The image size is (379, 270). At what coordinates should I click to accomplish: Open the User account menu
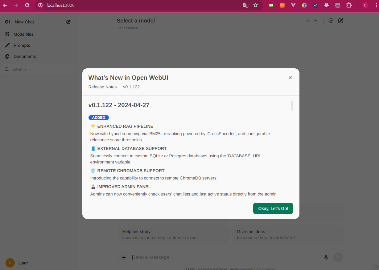39,263
